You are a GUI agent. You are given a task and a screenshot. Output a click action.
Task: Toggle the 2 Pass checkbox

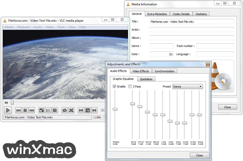130,86
